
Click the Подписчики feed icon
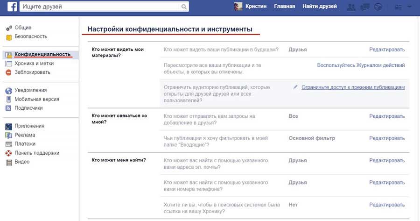tap(9, 108)
